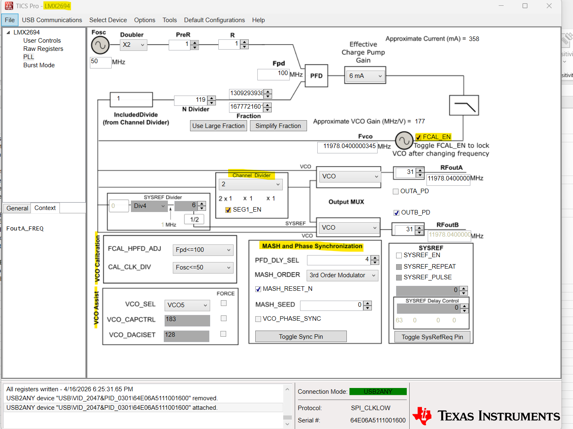Click the Fosc 50 MHz input field

pos(101,62)
